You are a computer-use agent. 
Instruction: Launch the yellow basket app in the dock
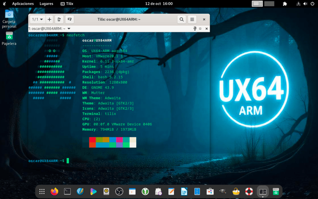[x=236, y=192]
